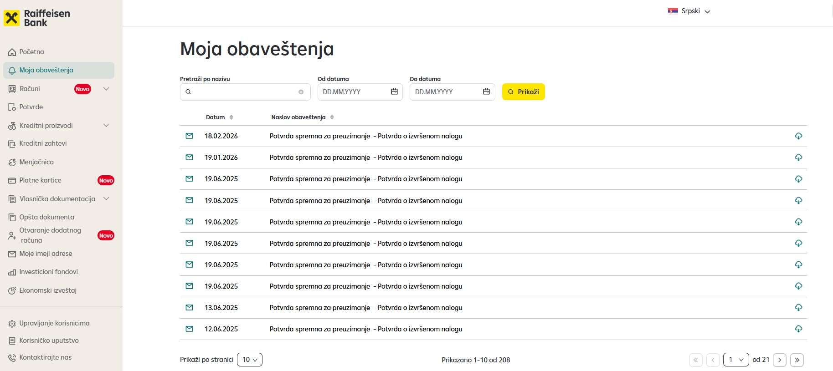Screen dimensions: 833x371
Task: Open Otvaranje dodatnog računa
Action: point(45,235)
